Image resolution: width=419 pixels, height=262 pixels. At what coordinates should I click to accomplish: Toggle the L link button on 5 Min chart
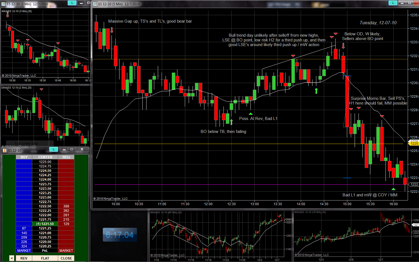tap(393, 3)
